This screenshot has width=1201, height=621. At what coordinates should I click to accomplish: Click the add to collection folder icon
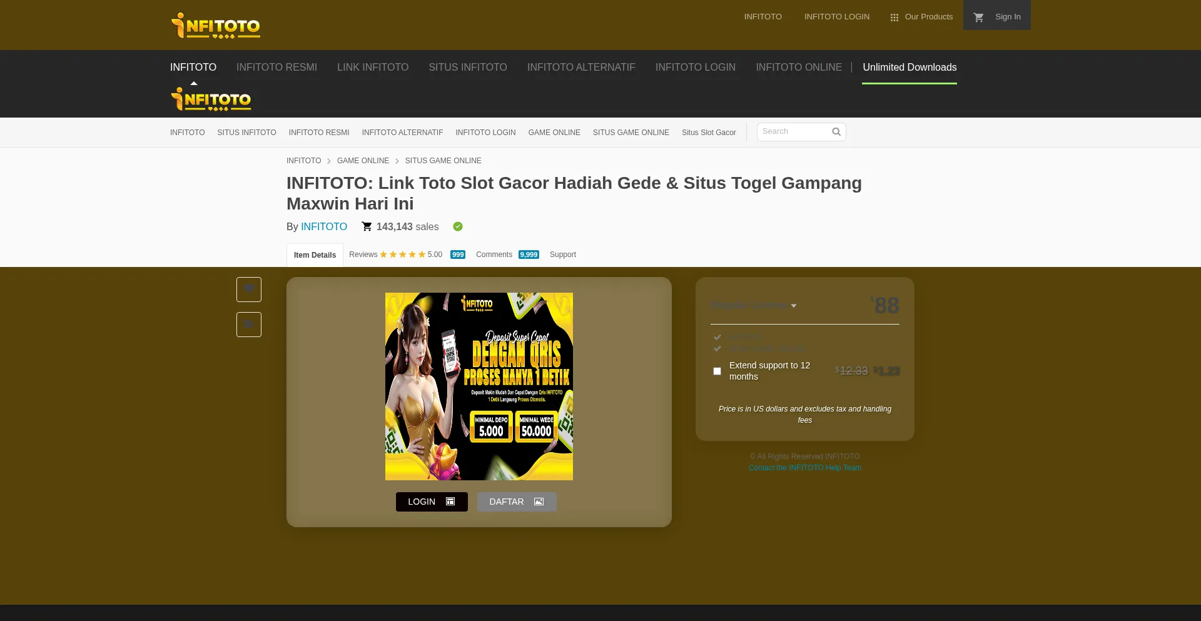(x=249, y=324)
